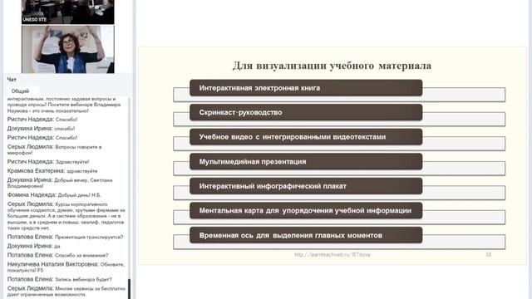Click slide item Скринкаст-руководство
This screenshot has width=532, height=299.
pos(306,112)
